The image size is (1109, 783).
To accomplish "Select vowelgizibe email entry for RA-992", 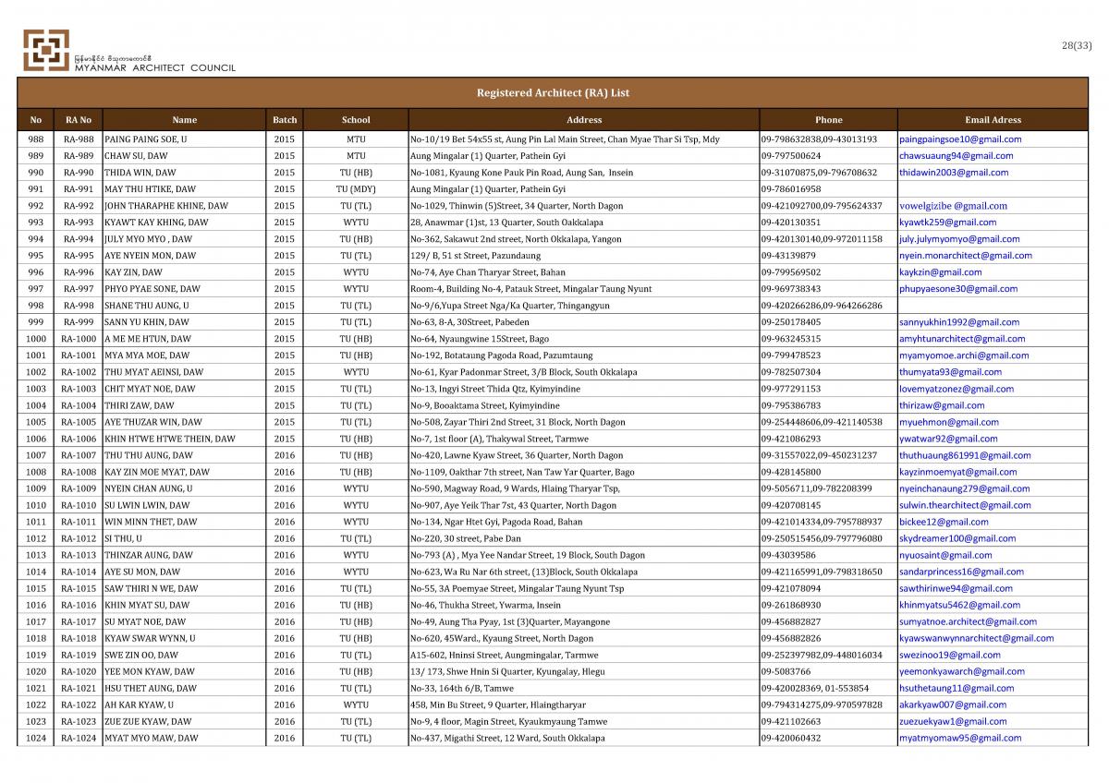I will coord(953,206).
